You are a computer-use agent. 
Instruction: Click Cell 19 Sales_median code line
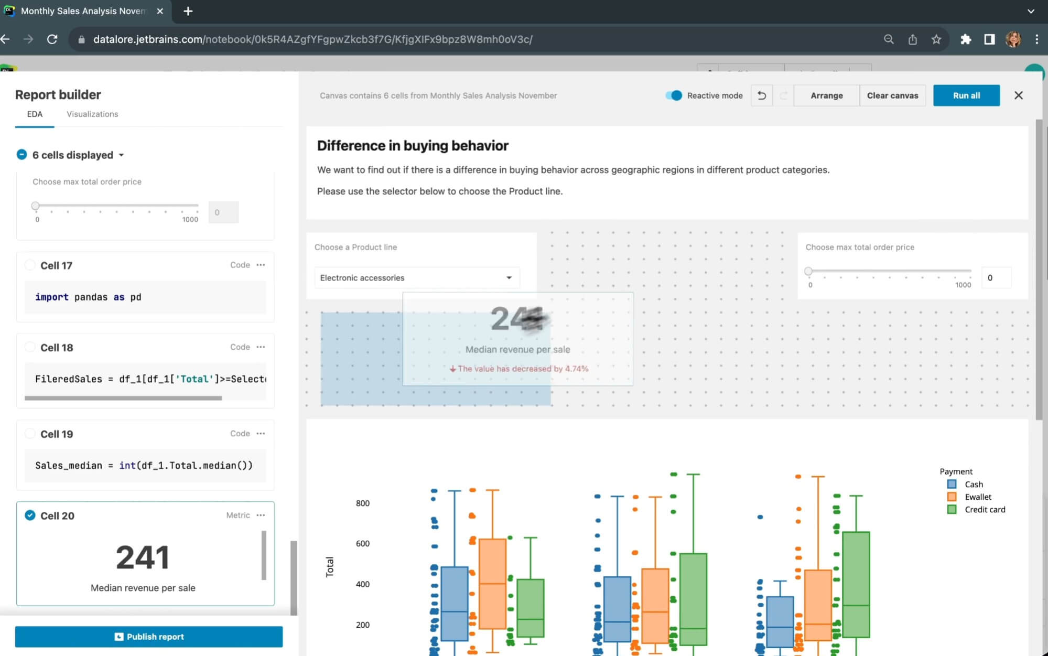[144, 465]
